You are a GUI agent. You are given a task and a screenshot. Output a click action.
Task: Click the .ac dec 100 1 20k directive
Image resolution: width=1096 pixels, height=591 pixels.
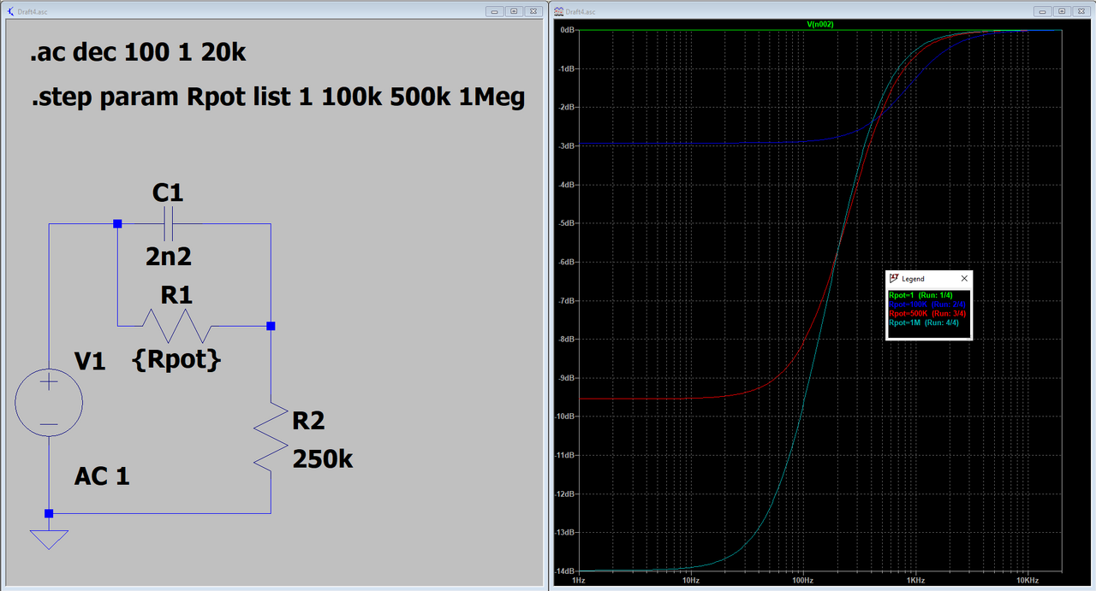coord(138,53)
